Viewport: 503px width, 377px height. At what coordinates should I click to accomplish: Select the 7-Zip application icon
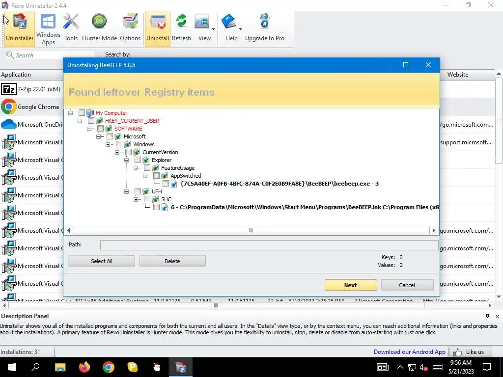9,89
